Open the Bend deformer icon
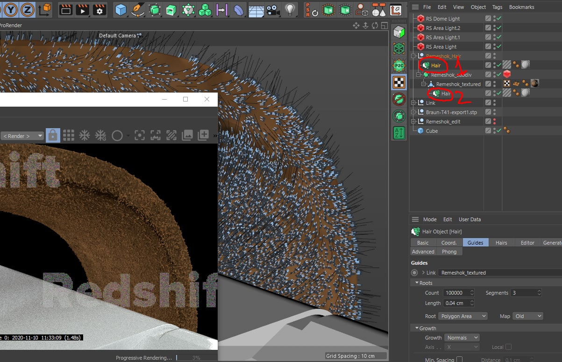Image resolution: width=562 pixels, height=362 pixels. point(238,9)
